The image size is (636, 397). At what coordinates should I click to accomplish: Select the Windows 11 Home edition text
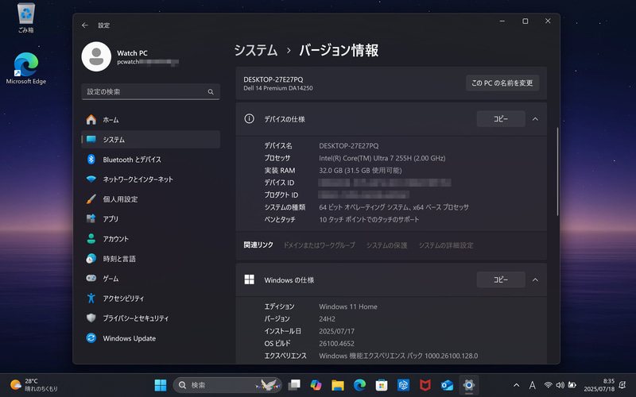pyautogui.click(x=348, y=306)
